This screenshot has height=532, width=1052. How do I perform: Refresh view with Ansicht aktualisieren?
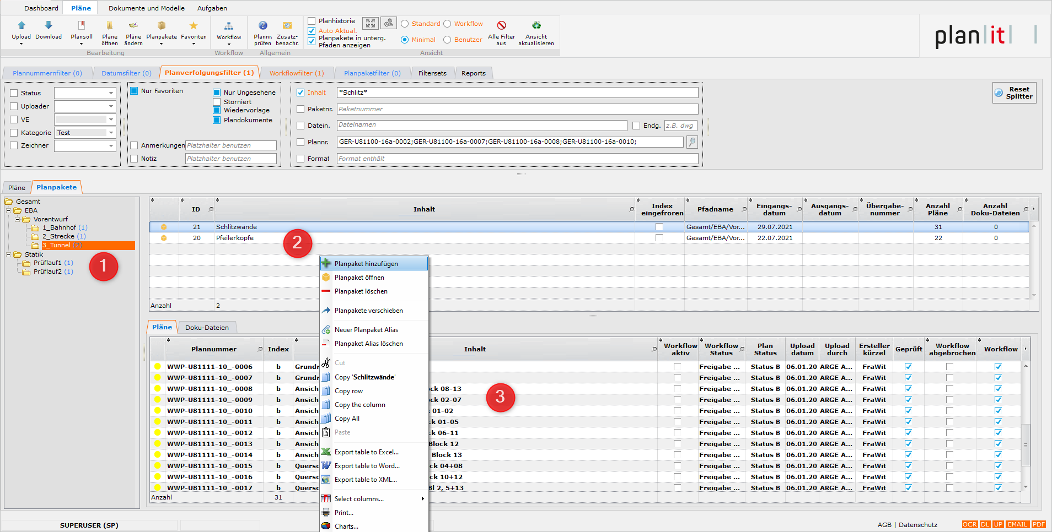pos(536,26)
